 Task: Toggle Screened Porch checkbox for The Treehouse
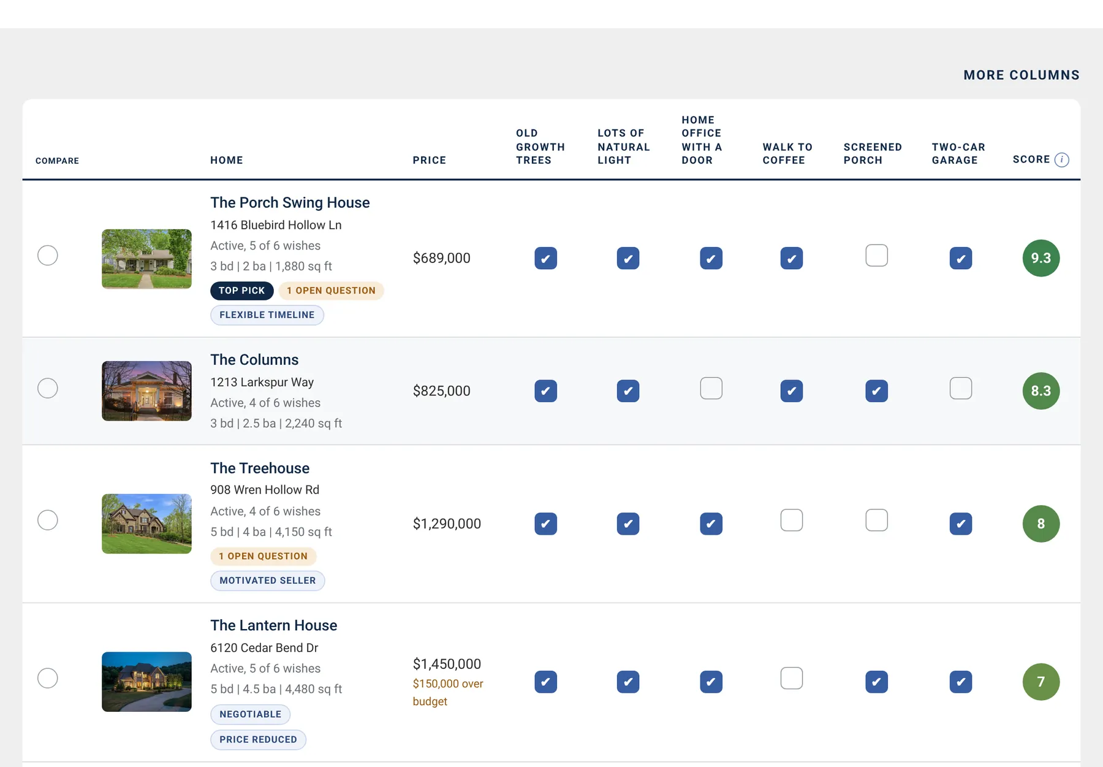876,520
